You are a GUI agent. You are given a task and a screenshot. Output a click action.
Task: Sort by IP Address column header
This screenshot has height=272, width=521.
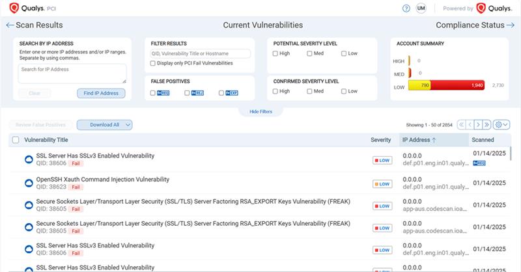(419, 140)
